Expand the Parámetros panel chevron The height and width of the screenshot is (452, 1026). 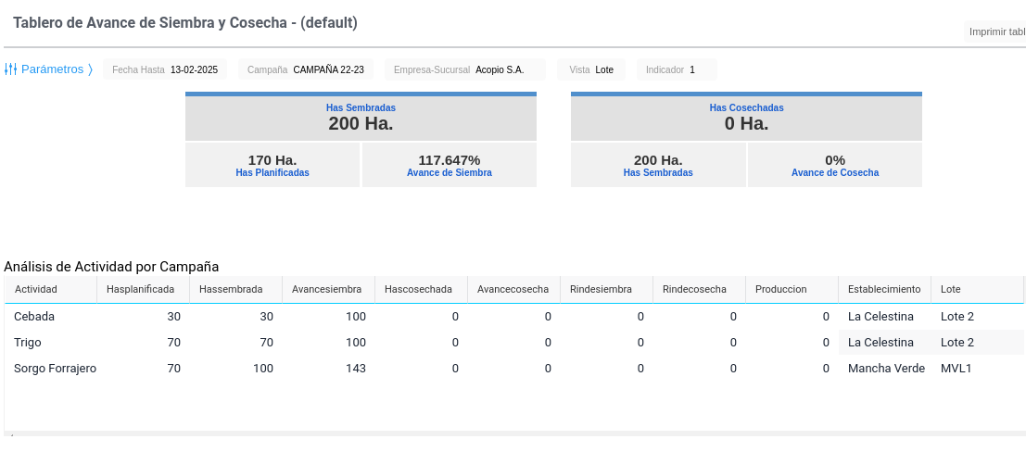pyautogui.click(x=90, y=69)
